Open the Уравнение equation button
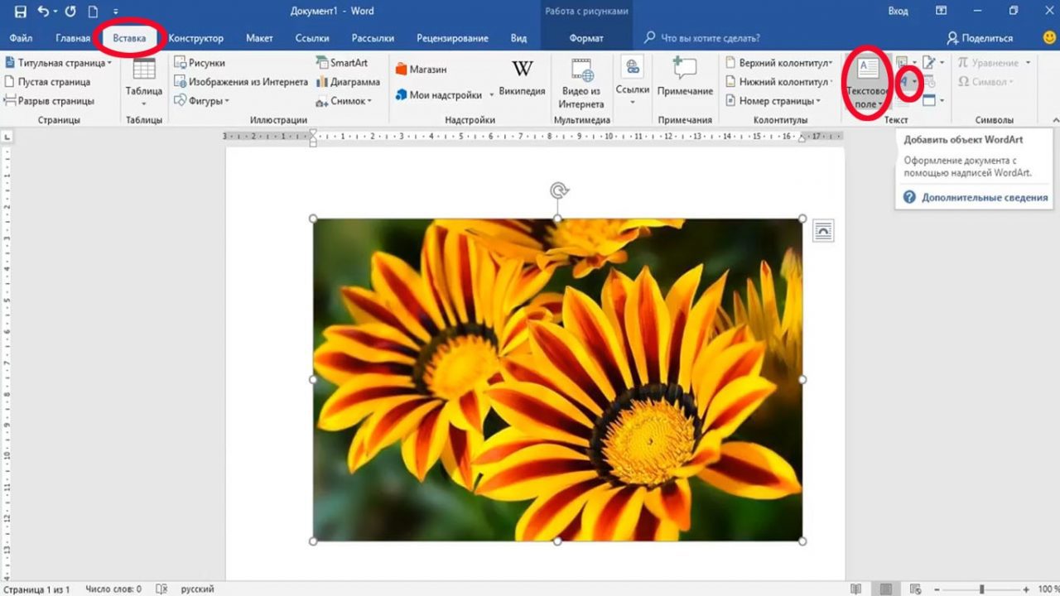Viewport: 1060px width, 596px height. click(994, 63)
